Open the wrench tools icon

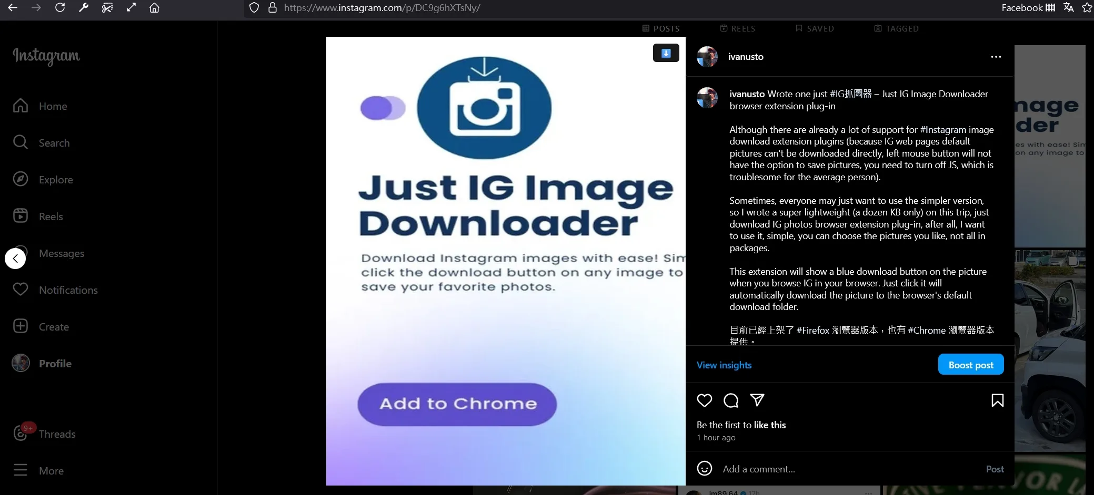point(84,8)
